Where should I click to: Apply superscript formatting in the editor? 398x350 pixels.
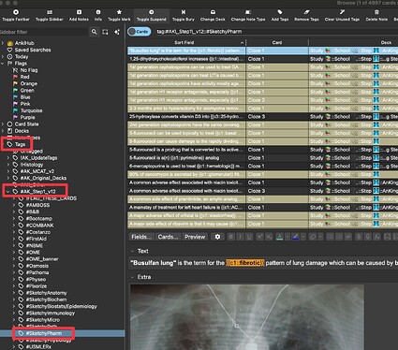tap(259, 237)
